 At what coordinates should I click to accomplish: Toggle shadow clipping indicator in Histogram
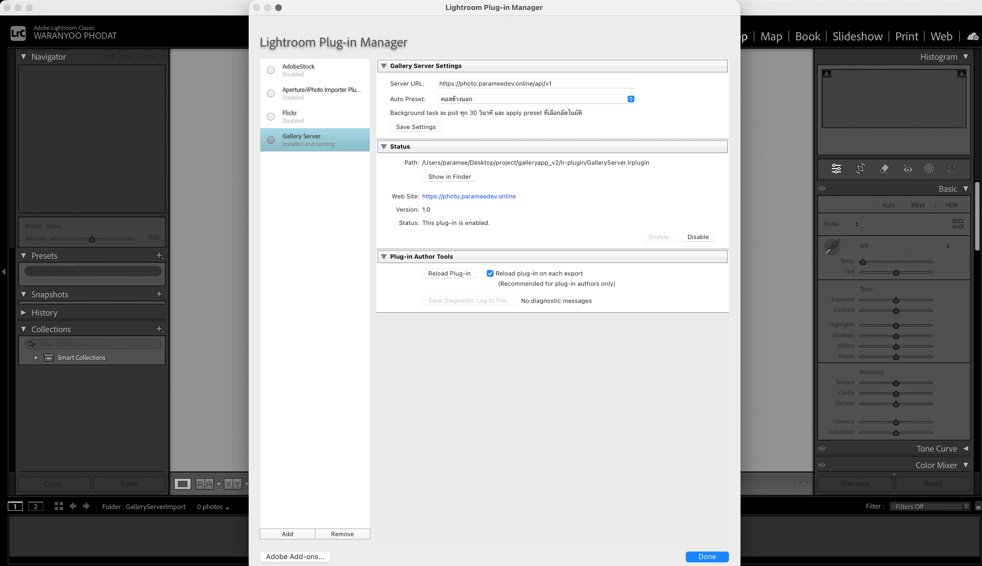point(826,73)
